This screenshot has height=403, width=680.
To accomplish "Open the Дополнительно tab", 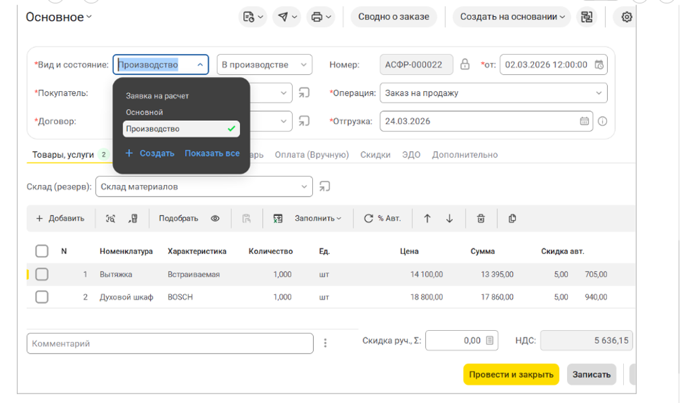I will pos(464,155).
